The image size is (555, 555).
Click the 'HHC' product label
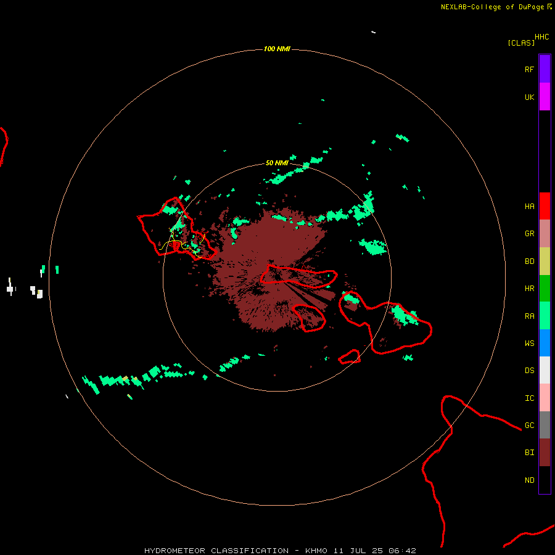pyautogui.click(x=542, y=37)
